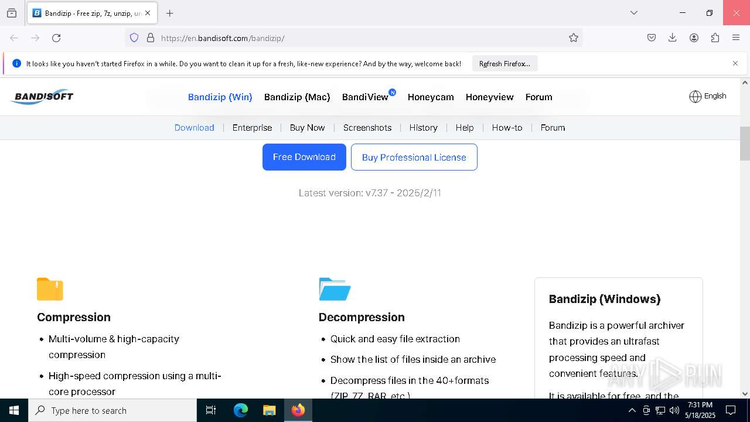
Task: Open the Downloads panel icon
Action: tap(673, 38)
